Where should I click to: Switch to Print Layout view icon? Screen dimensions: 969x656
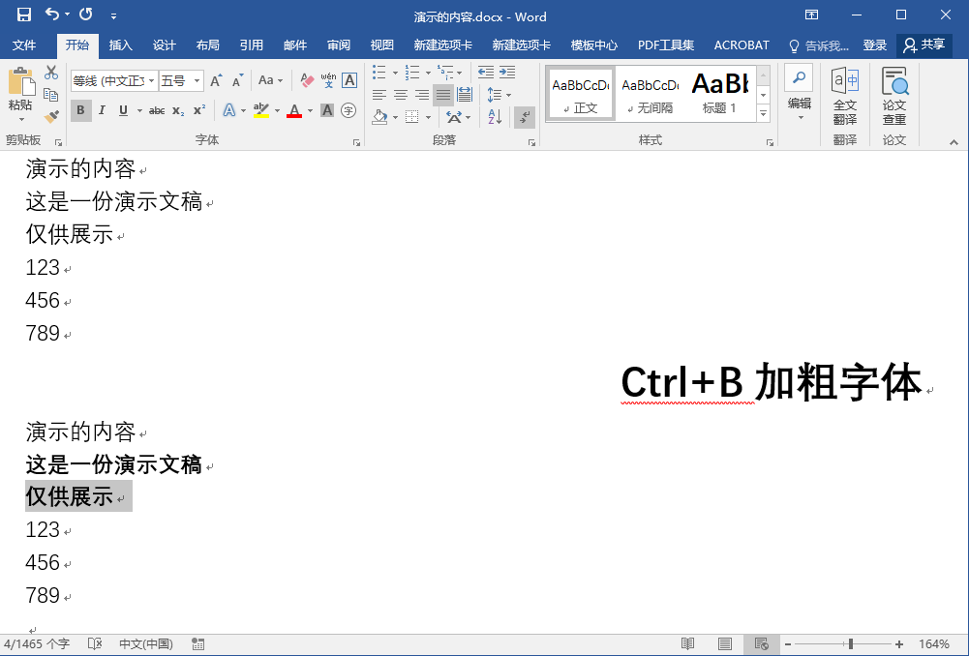click(725, 644)
